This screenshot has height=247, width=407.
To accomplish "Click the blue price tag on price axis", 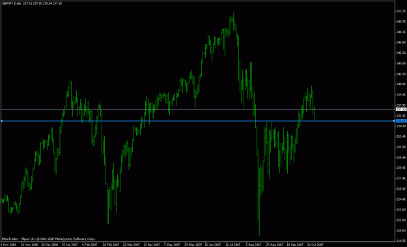I will point(401,121).
